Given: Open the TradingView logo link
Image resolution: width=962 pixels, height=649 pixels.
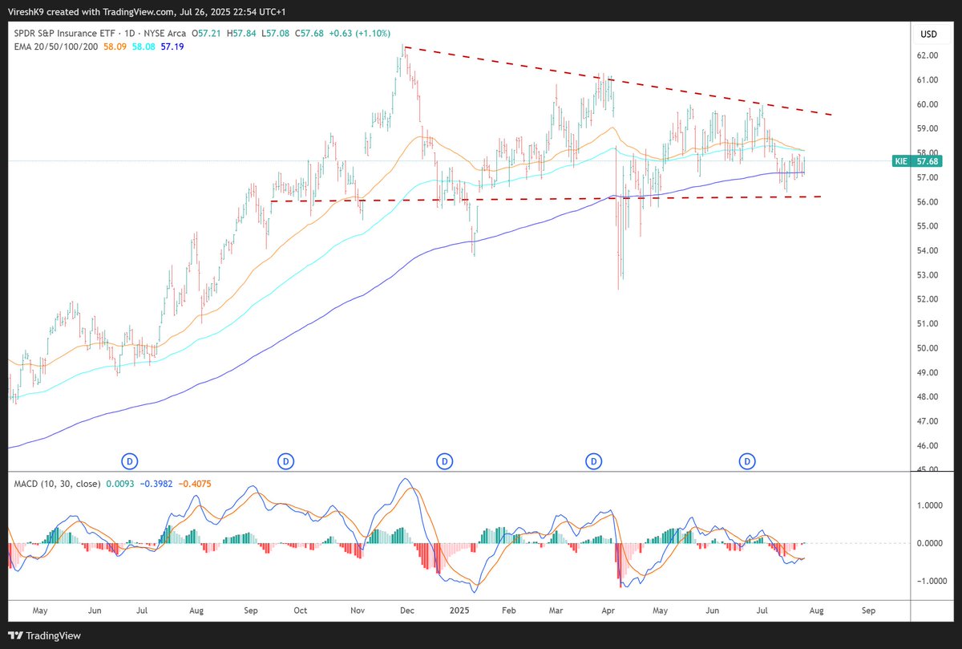Looking at the screenshot, I should 46,635.
